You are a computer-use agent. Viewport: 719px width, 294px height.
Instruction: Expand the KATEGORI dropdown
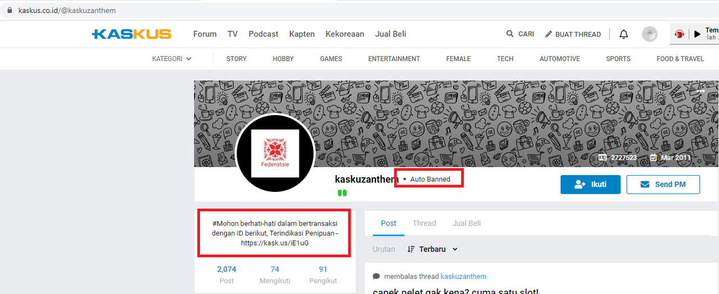point(172,58)
